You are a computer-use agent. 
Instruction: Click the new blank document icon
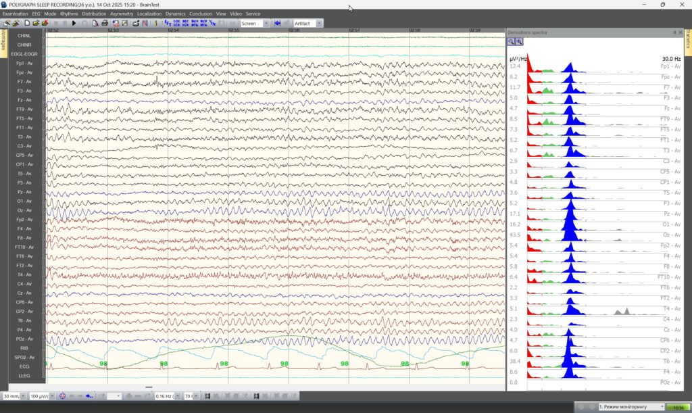click(27, 23)
